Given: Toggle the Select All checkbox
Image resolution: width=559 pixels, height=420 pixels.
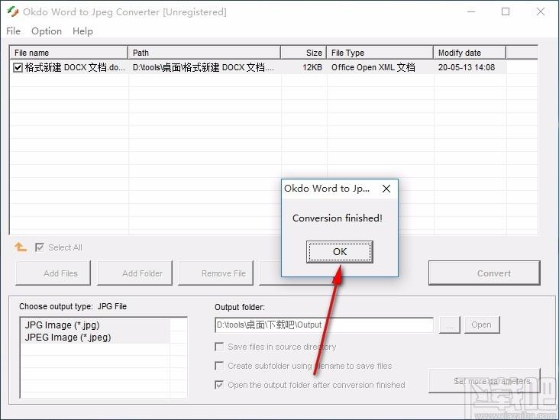Looking at the screenshot, I should click(40, 247).
